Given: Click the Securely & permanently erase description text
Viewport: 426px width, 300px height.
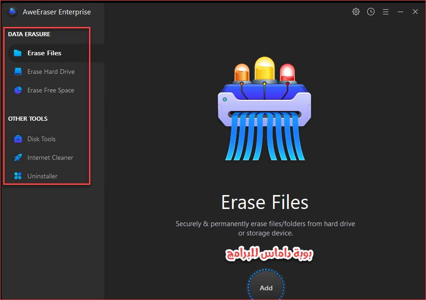Looking at the screenshot, I should 265,228.
